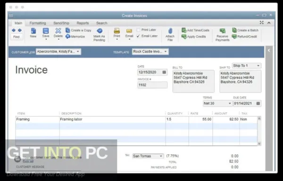283x181 pixels.
Task: Click the Print icon
Action: click(x=117, y=31)
